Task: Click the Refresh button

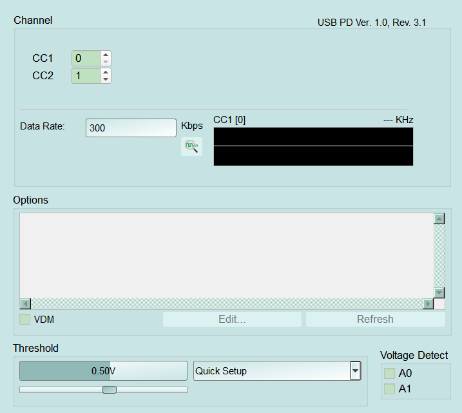Action: [376, 320]
